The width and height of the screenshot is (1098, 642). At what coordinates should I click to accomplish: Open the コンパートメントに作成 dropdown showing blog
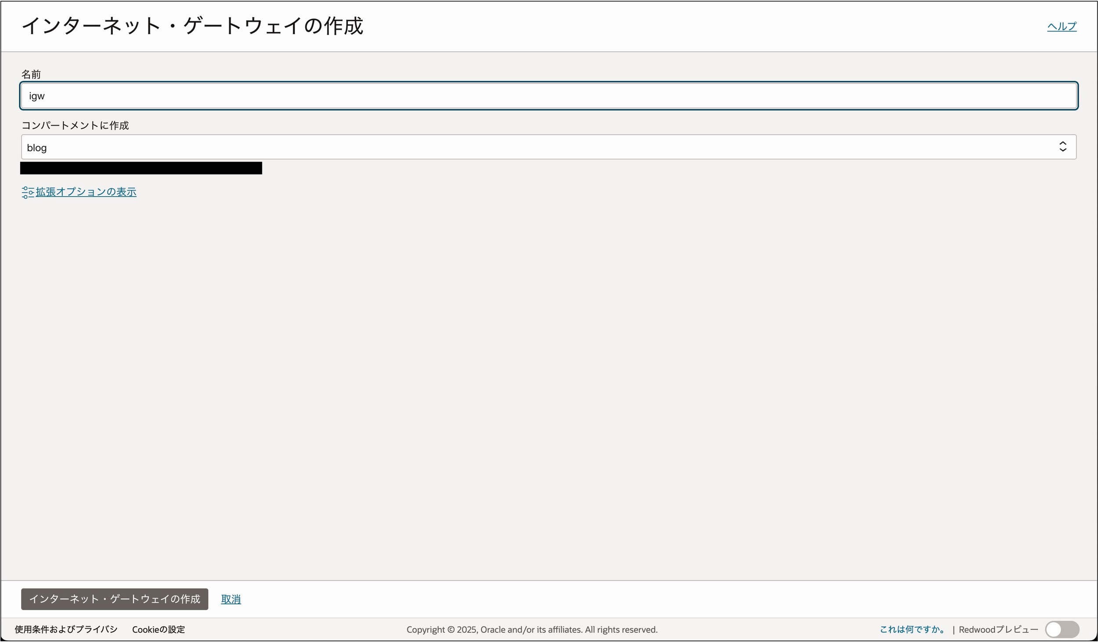tap(549, 147)
